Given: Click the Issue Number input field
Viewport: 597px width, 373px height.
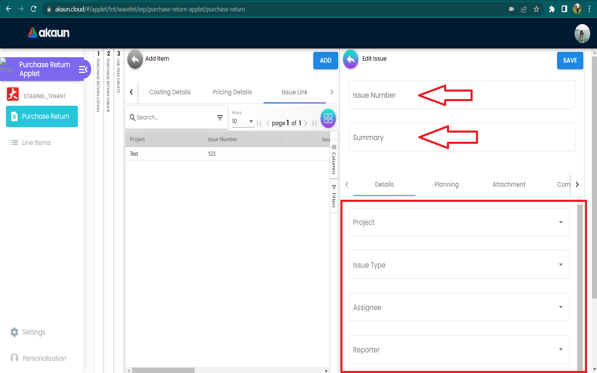Looking at the screenshot, I should pyautogui.click(x=462, y=95).
